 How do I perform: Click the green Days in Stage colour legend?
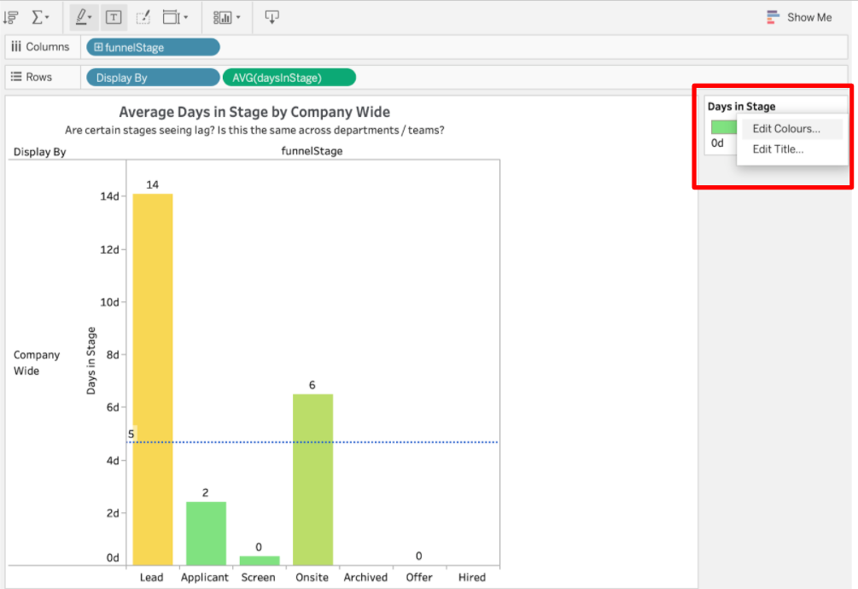tap(723, 127)
